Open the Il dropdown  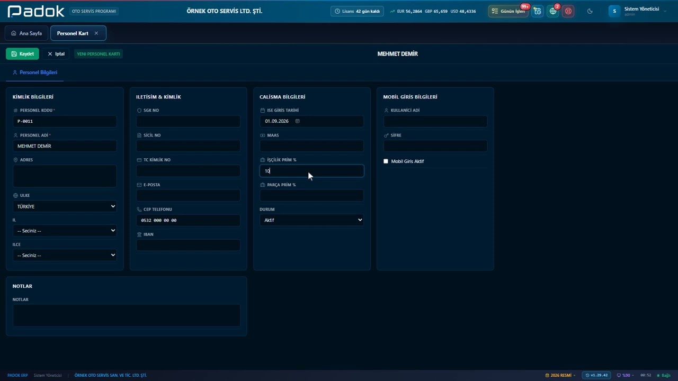[65, 231]
